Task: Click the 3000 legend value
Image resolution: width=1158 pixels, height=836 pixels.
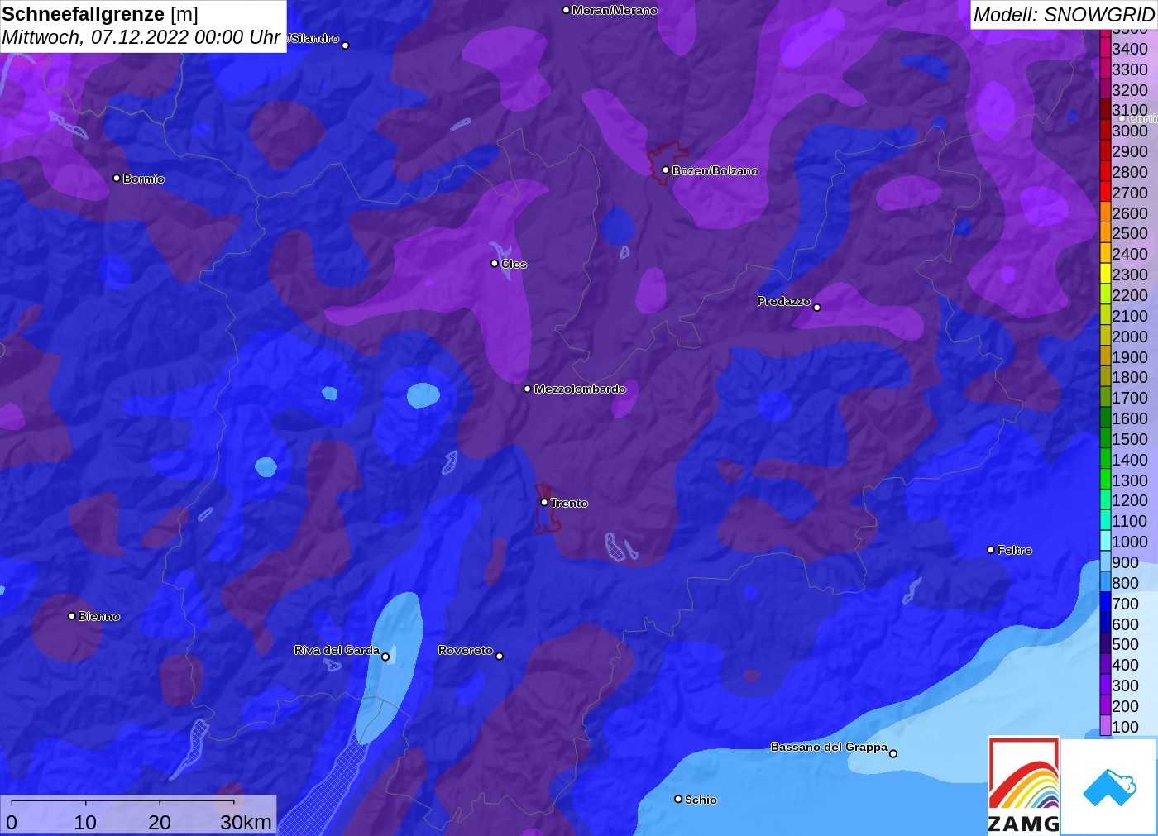Action: coord(1130,131)
